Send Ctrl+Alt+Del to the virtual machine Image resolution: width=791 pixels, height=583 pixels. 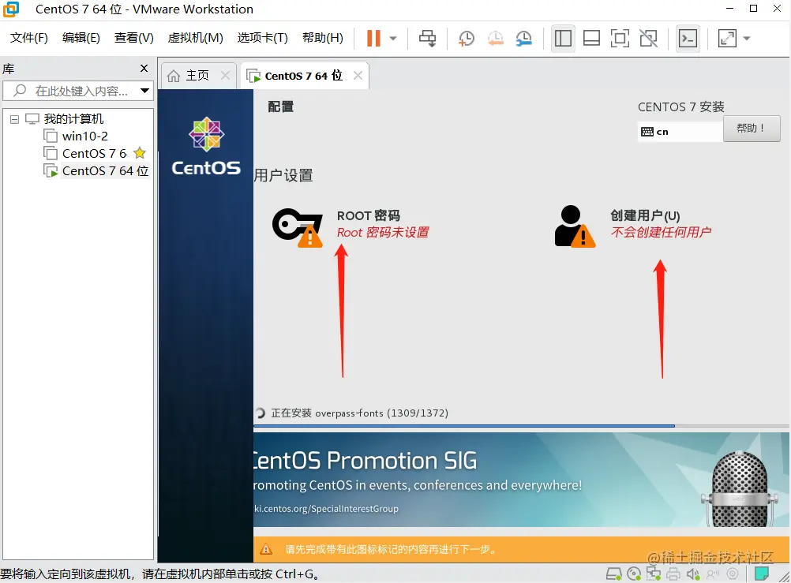pos(427,37)
